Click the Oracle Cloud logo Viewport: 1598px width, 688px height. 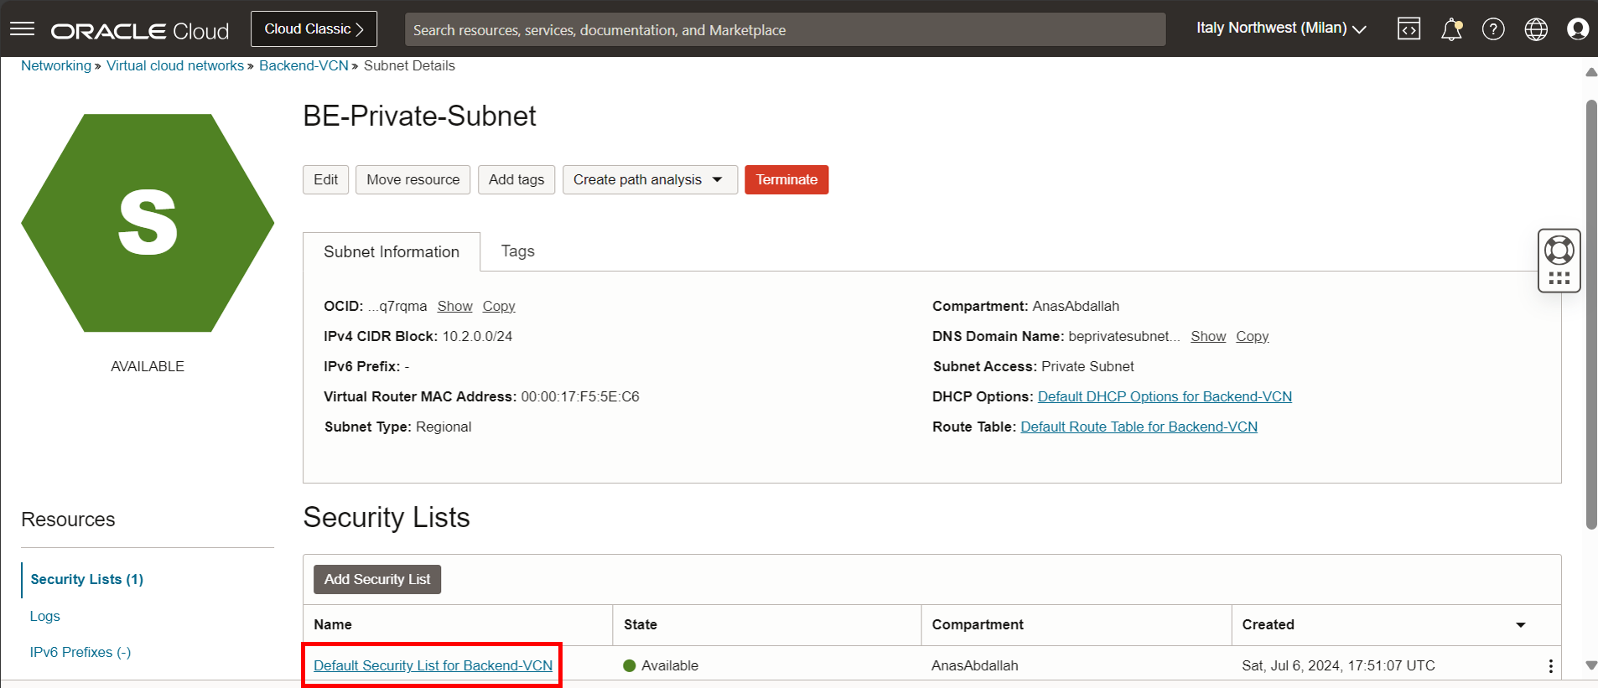[140, 31]
